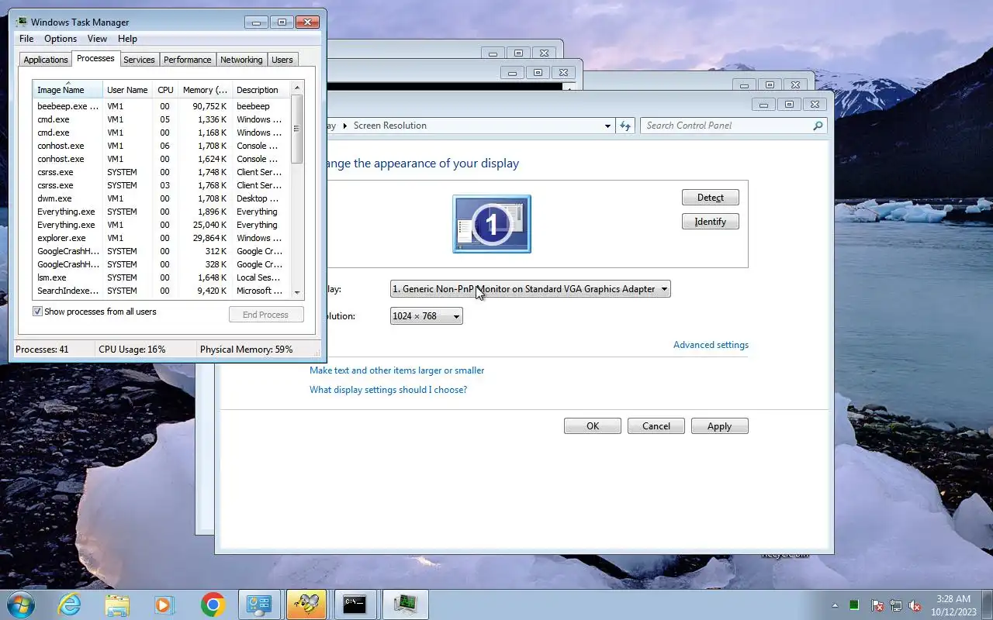This screenshot has width=993, height=620.
Task: Click the monitor 1 display thumbnail
Action: 492,224
